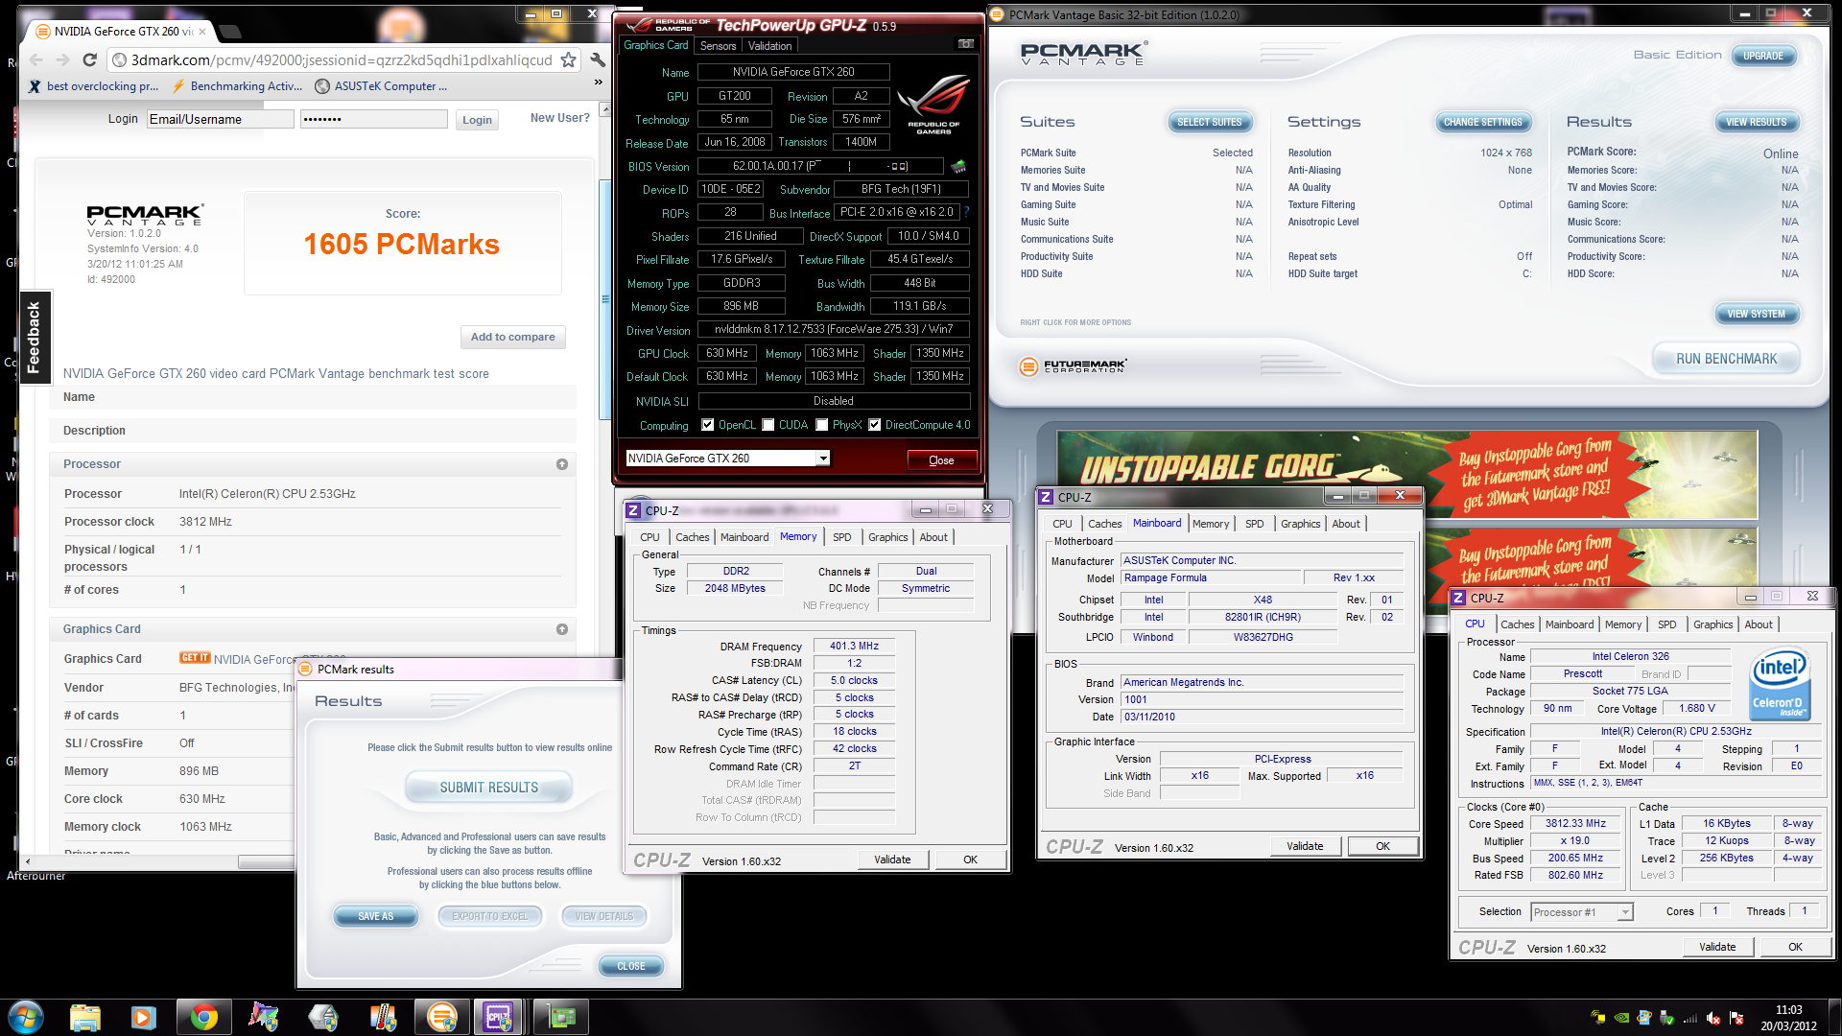Click CHANGE SETTINGS in PCMark Vantage
The height and width of the screenshot is (1036, 1842).
pos(1482,122)
